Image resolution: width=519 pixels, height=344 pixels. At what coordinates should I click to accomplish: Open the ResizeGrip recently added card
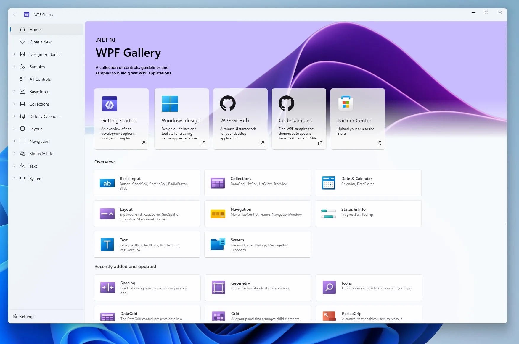click(369, 313)
